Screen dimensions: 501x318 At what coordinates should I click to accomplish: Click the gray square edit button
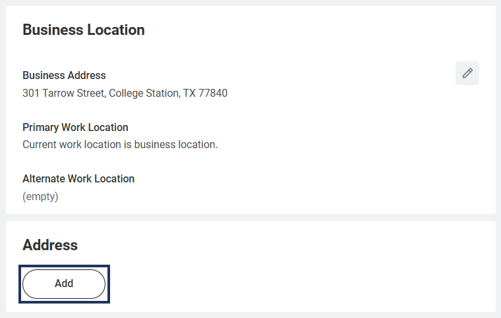pos(467,73)
